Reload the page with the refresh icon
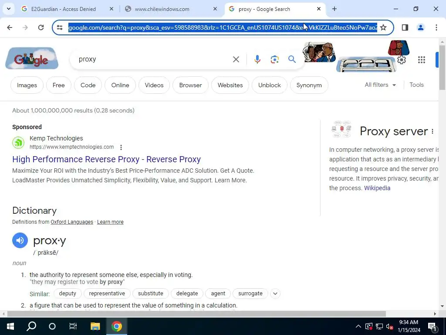The image size is (446, 335). click(41, 27)
